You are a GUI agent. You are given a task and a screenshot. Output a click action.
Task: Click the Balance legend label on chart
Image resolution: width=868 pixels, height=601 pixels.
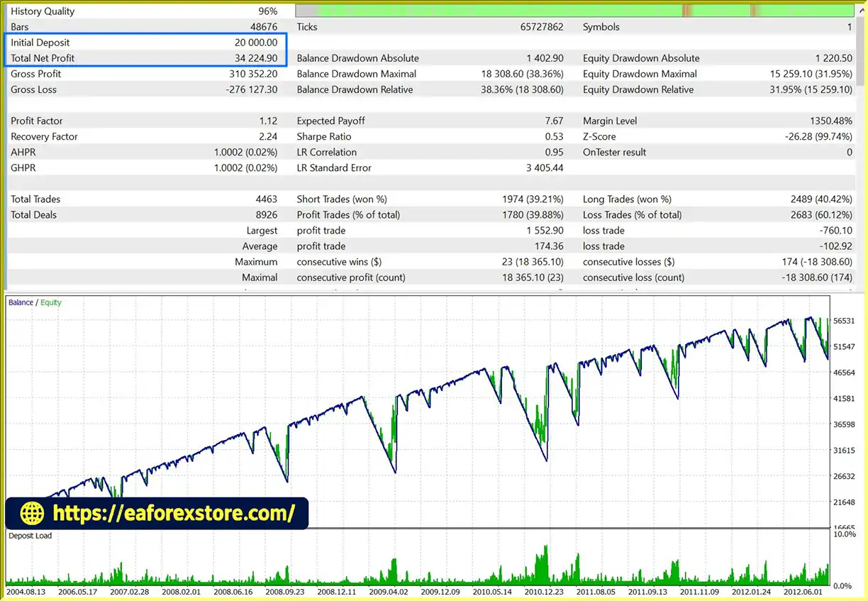click(21, 302)
